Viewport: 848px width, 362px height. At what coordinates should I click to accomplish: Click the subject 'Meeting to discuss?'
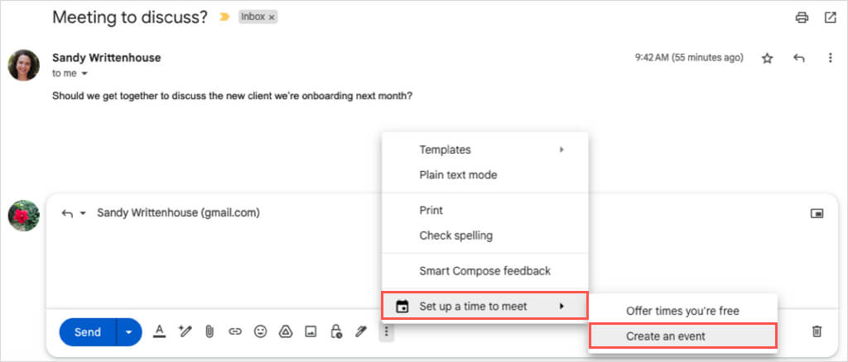coord(130,17)
